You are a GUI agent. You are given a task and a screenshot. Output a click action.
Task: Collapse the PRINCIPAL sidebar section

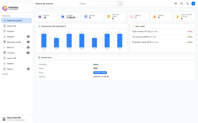click(30, 16)
